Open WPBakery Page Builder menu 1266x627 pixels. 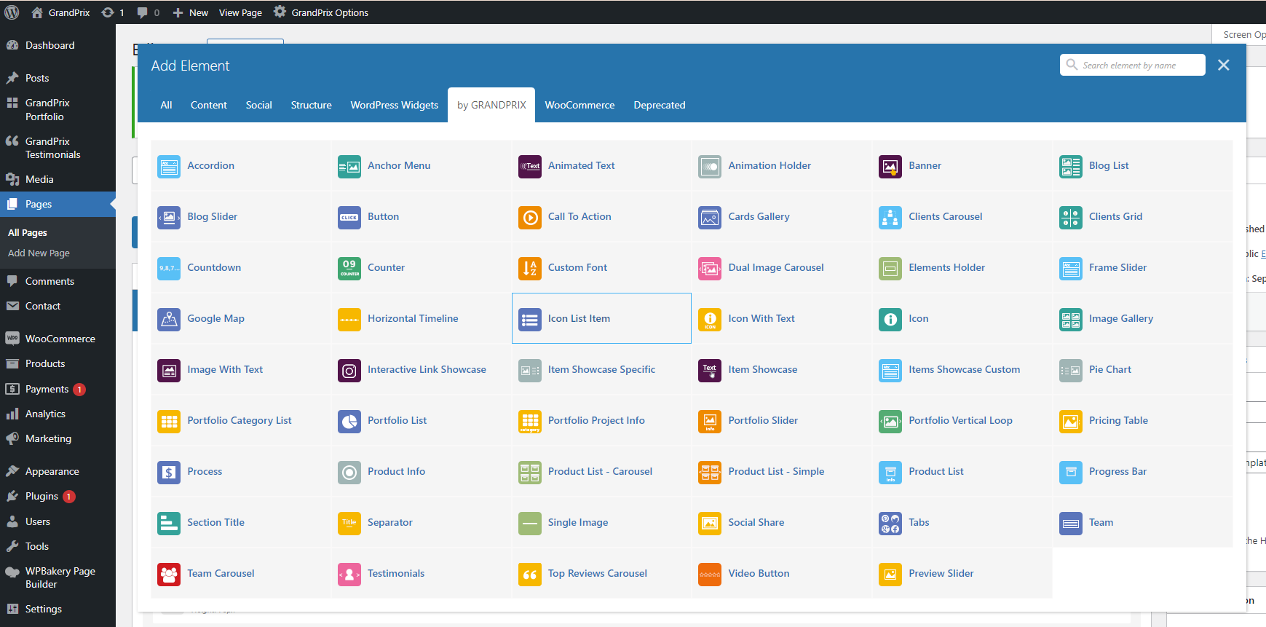pyautogui.click(x=58, y=577)
